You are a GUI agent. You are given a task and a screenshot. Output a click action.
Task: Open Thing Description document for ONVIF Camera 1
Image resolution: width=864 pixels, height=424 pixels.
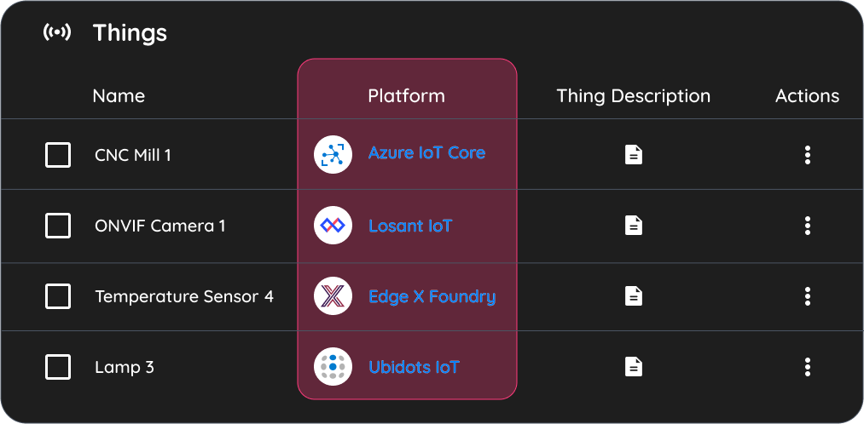pyautogui.click(x=633, y=225)
